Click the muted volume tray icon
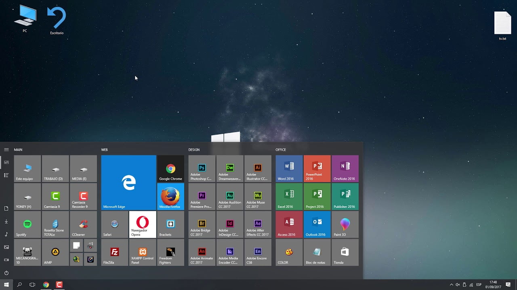Viewport: 517px width, 290px height. 458,285
